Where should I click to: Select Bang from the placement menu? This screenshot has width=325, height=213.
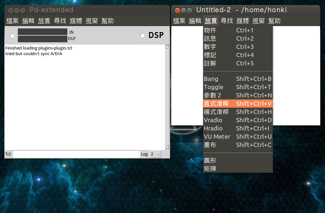tap(238, 79)
